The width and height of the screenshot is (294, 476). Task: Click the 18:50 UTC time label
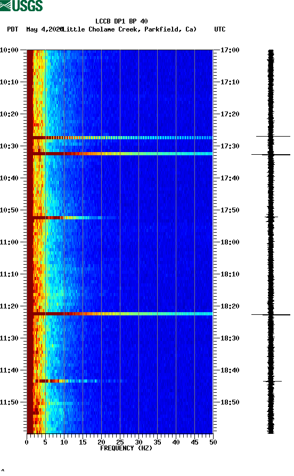point(230,402)
